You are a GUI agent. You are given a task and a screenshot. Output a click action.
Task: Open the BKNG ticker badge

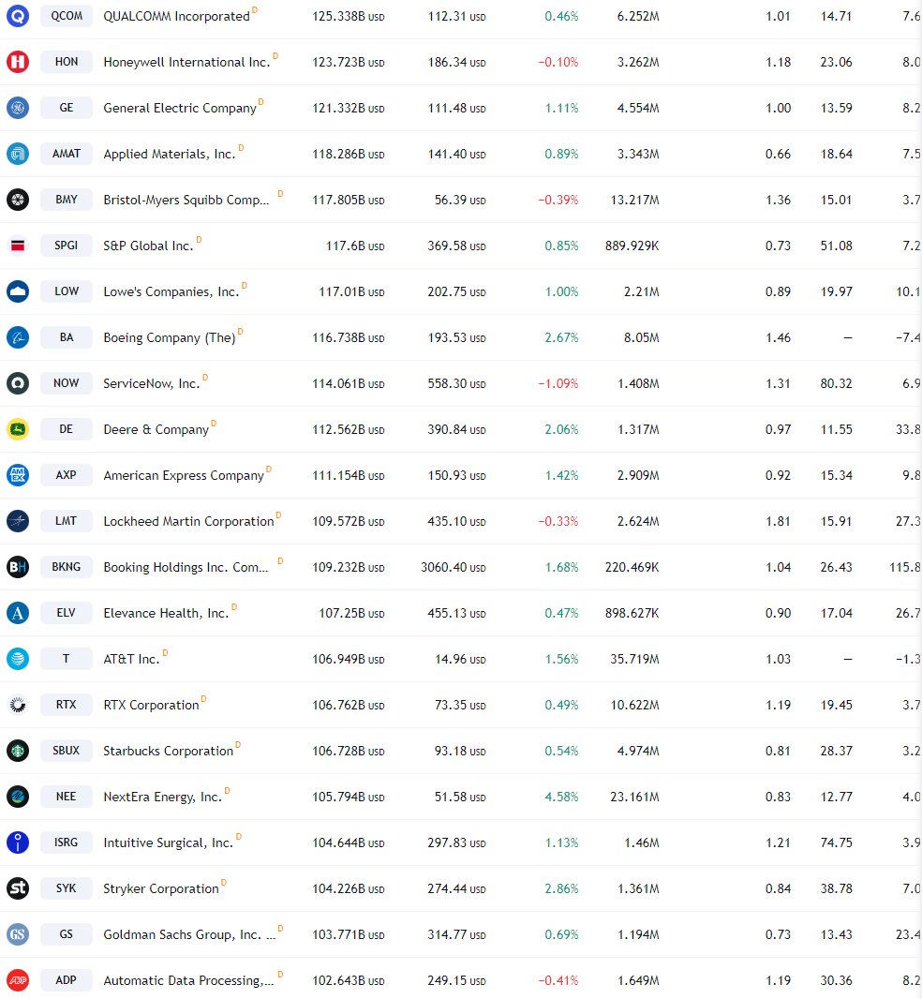[67, 566]
